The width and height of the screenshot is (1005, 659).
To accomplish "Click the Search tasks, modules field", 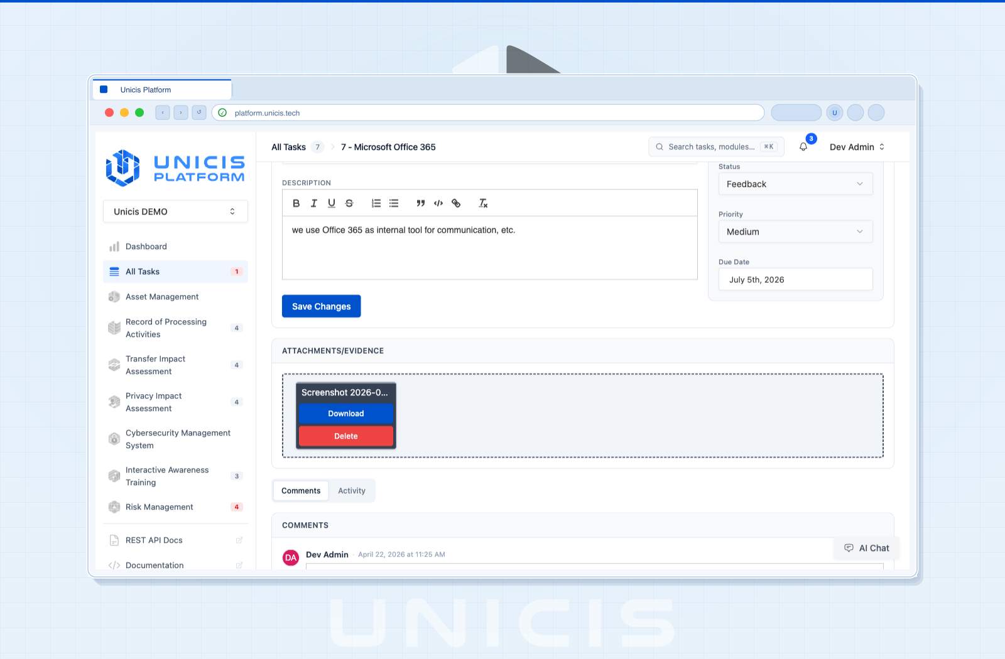I will (x=716, y=147).
